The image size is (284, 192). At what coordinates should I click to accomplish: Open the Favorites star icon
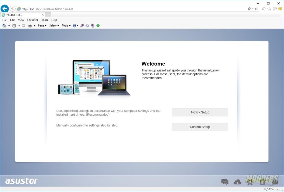tap(269, 9)
